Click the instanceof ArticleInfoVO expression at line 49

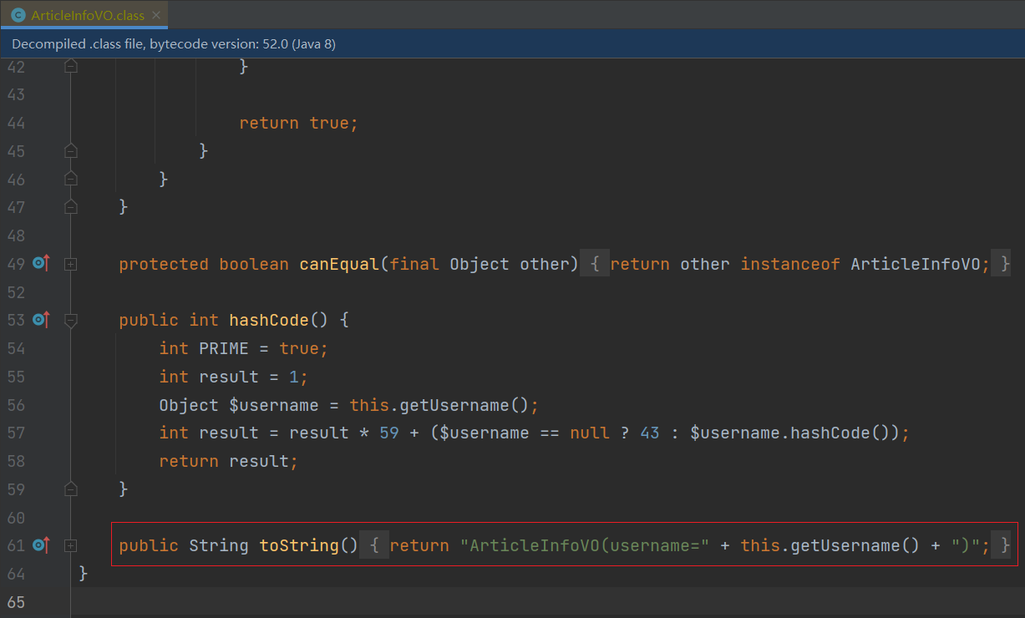pyautogui.click(x=835, y=263)
